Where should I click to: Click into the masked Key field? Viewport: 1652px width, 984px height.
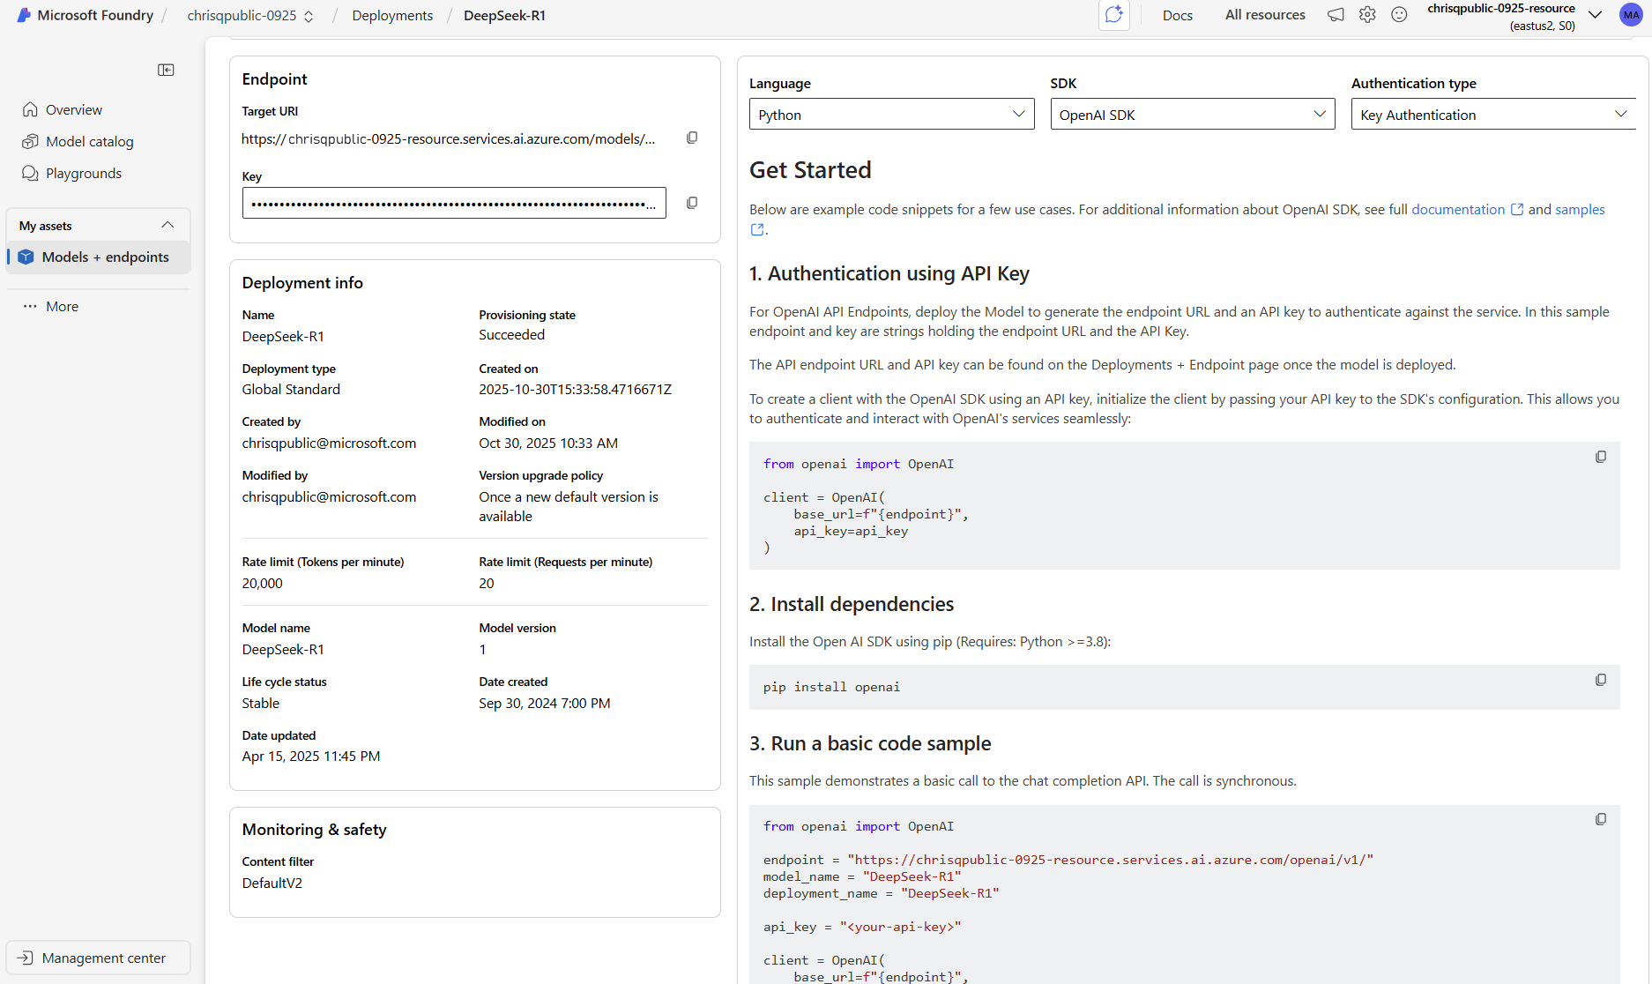pyautogui.click(x=454, y=203)
